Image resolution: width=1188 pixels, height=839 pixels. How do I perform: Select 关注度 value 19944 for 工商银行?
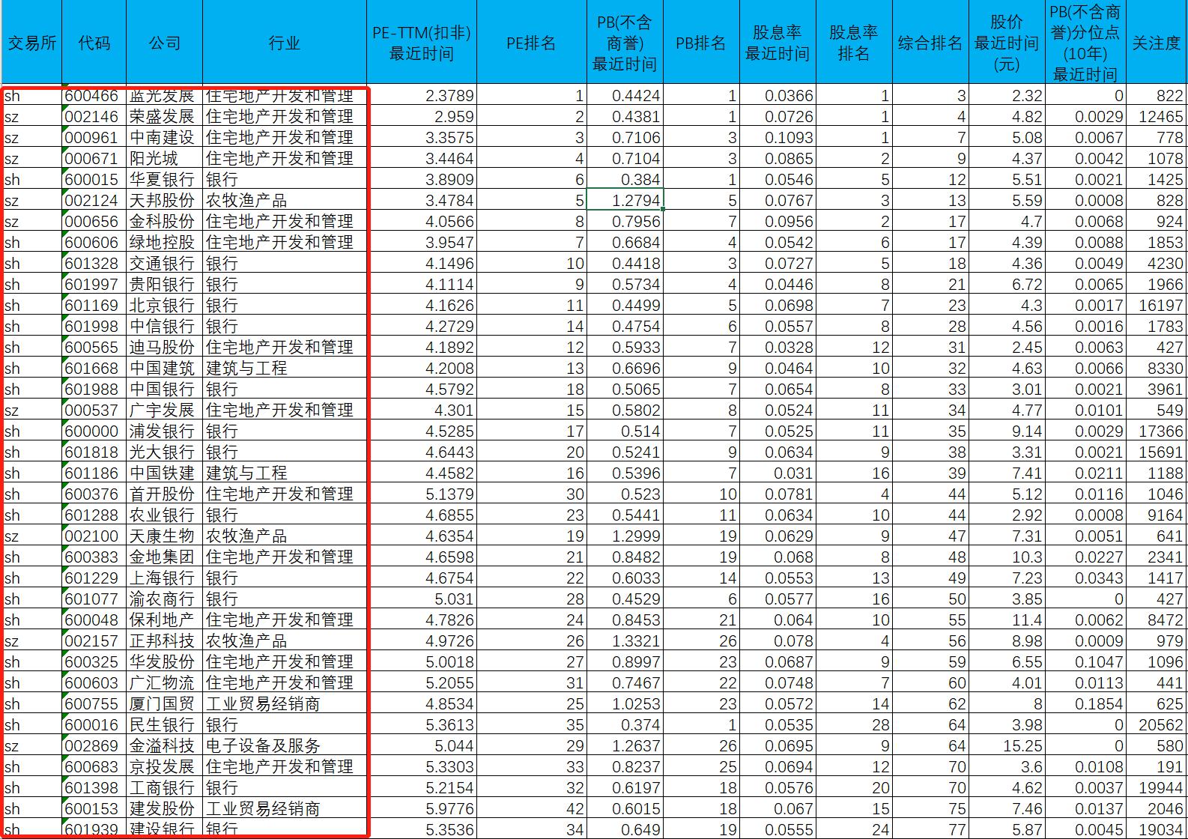point(1157,787)
